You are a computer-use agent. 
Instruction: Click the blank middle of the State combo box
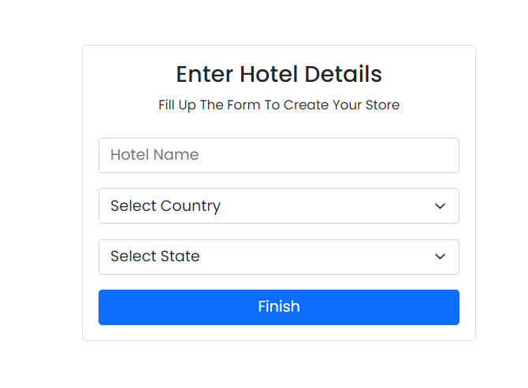click(x=315, y=257)
